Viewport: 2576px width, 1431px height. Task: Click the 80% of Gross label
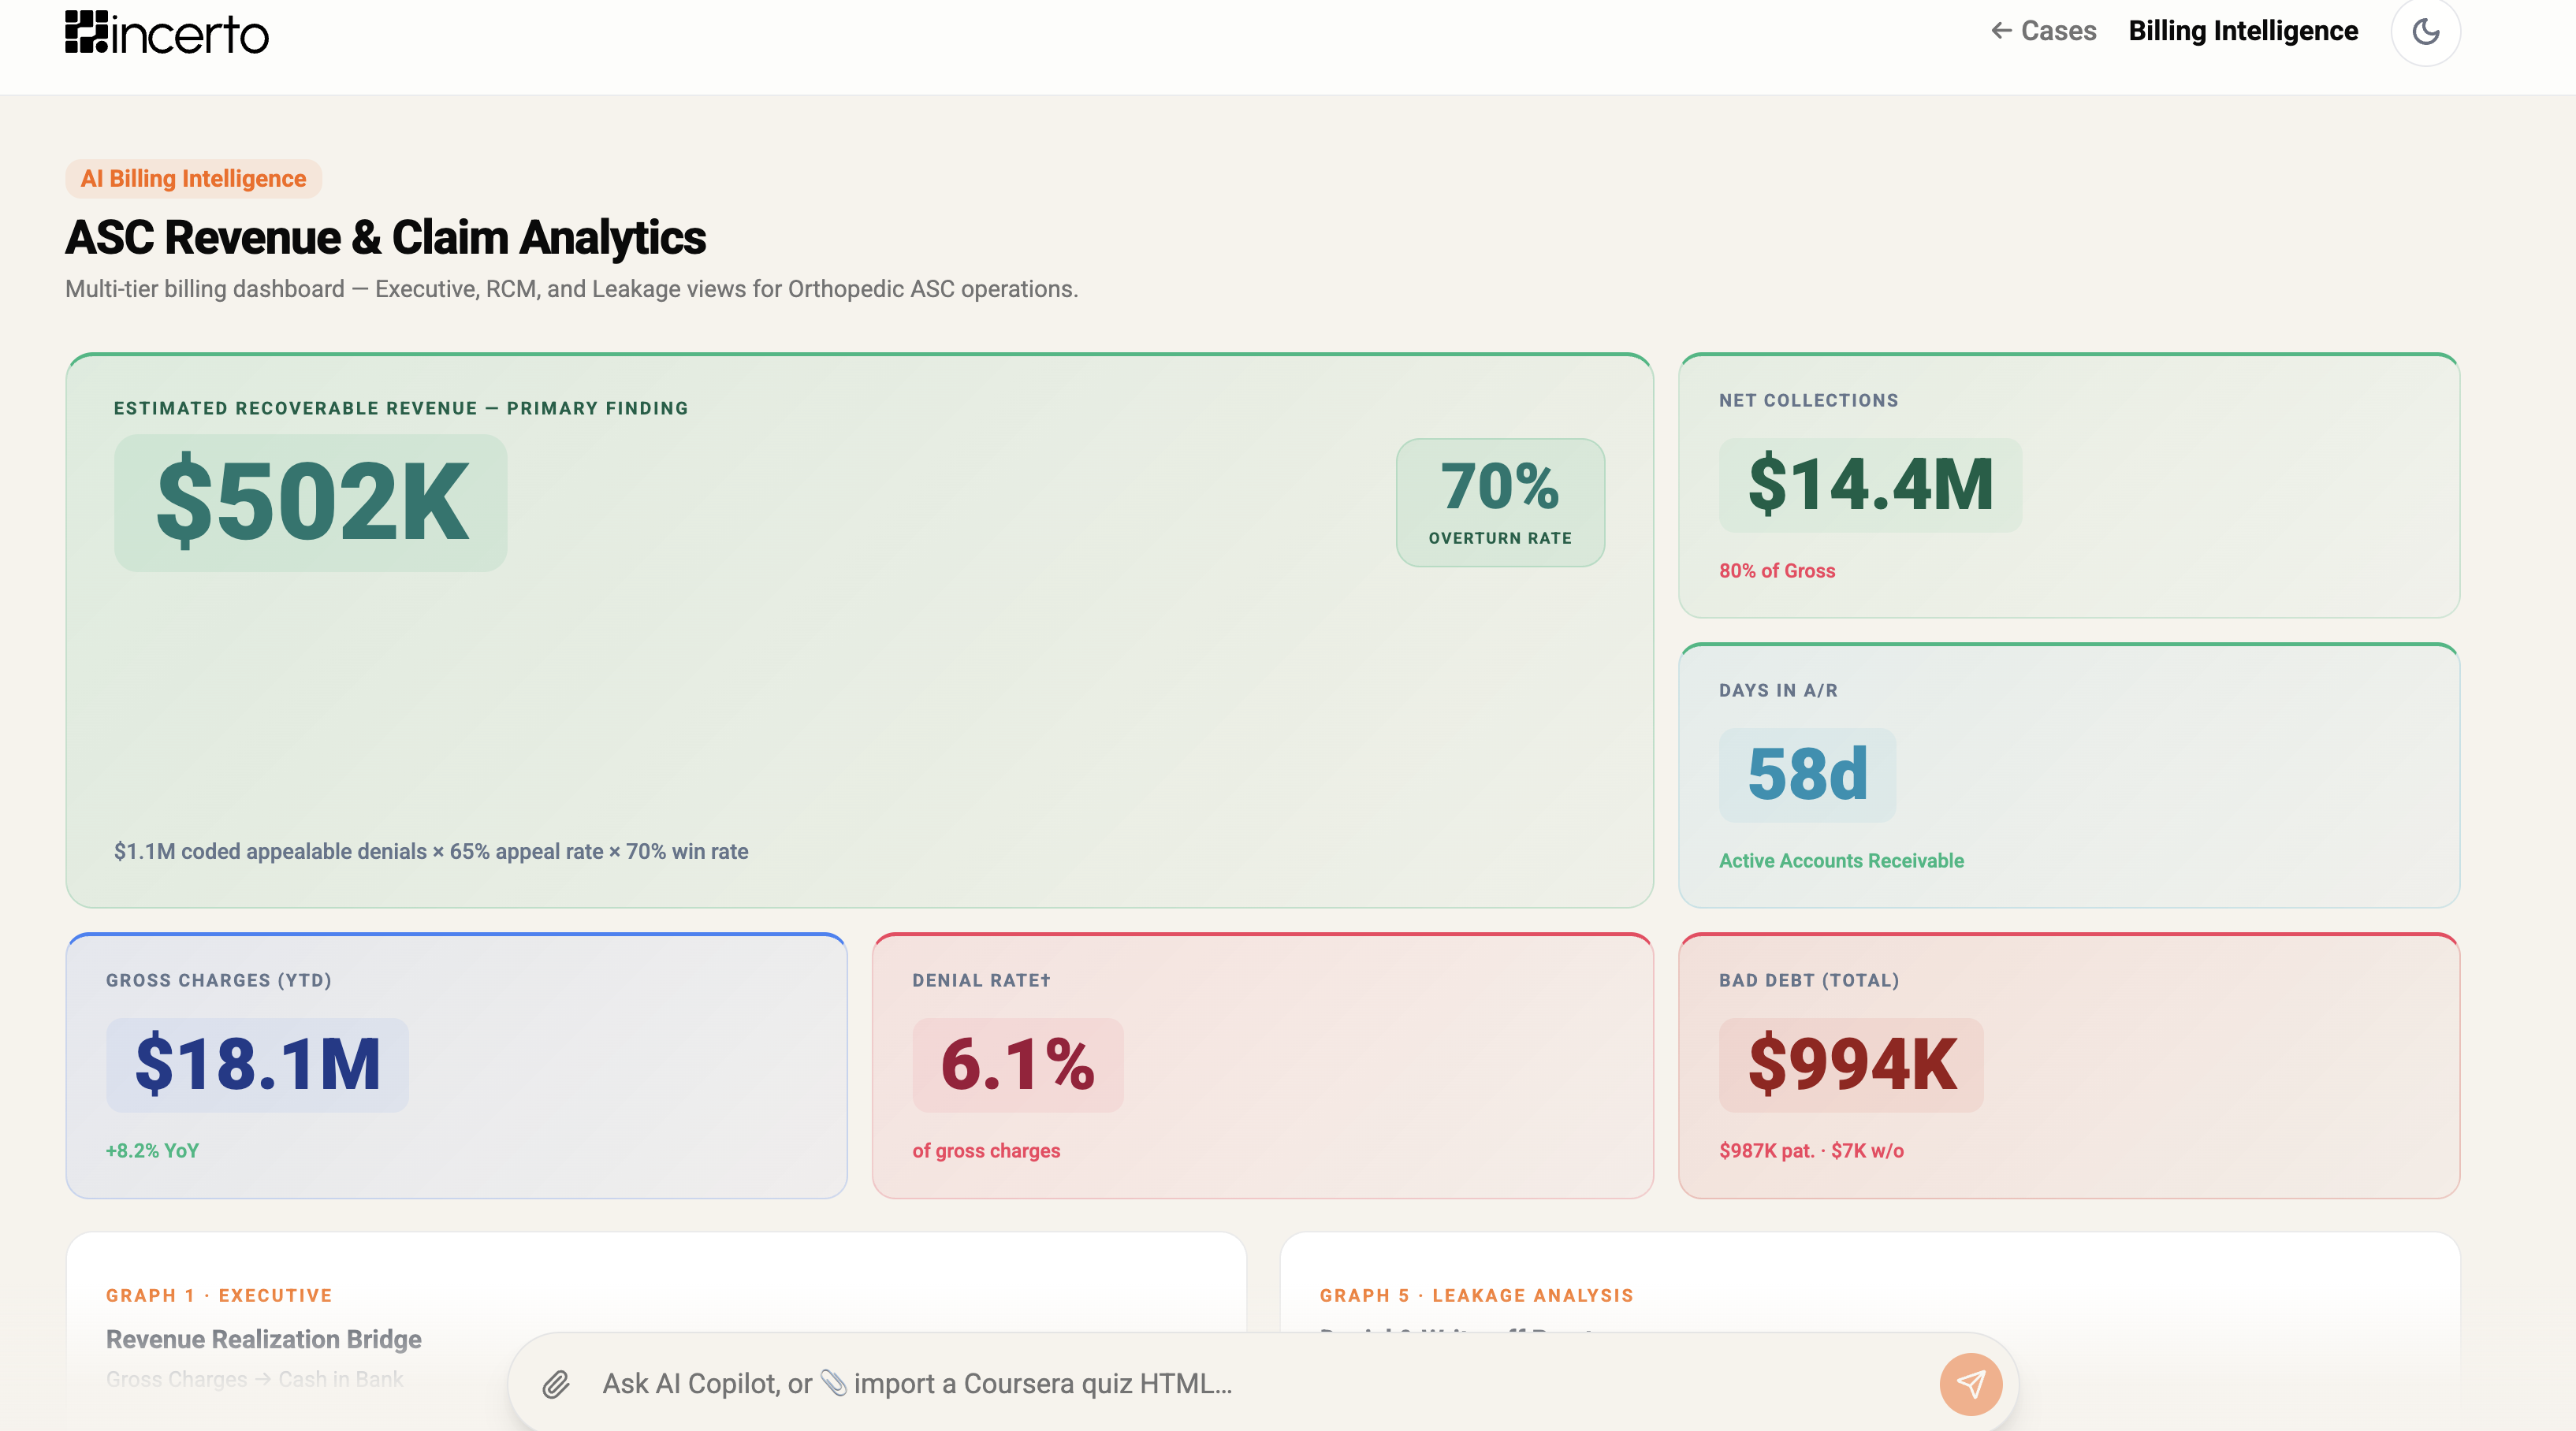(x=1777, y=571)
